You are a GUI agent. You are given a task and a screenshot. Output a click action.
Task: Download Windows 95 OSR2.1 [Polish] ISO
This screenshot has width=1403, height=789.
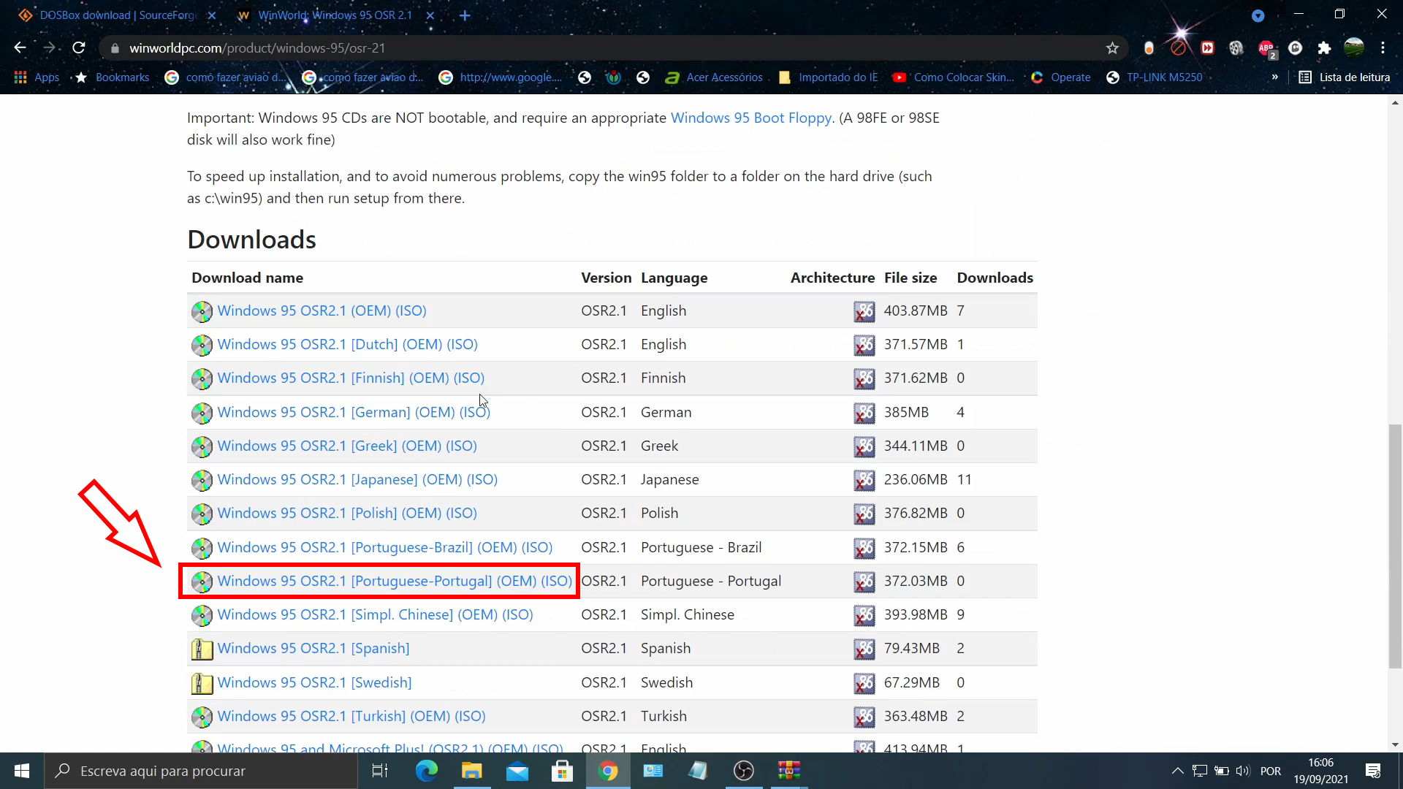(x=347, y=513)
